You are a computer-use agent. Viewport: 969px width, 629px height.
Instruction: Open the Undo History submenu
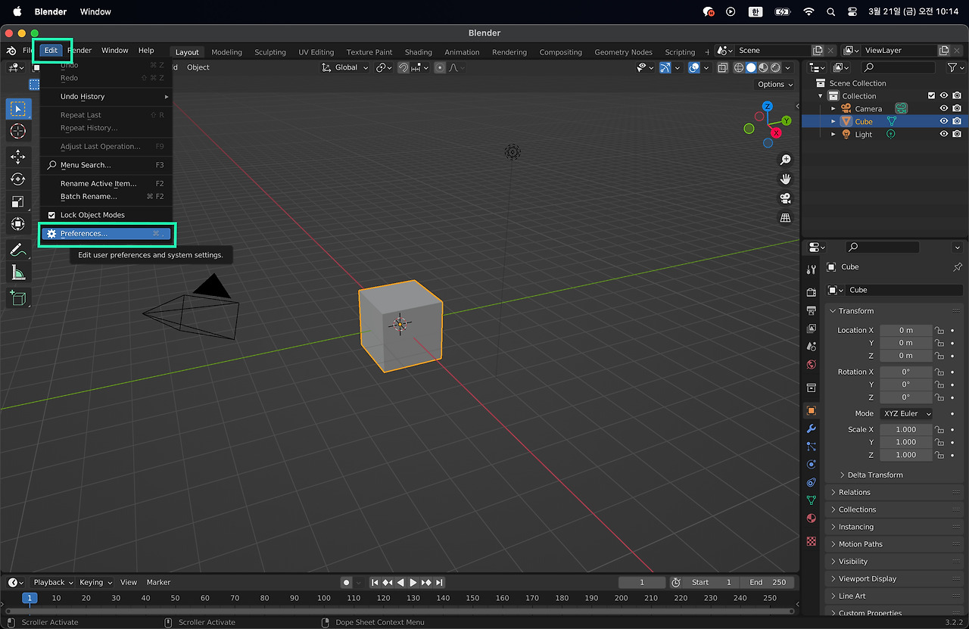coord(106,97)
